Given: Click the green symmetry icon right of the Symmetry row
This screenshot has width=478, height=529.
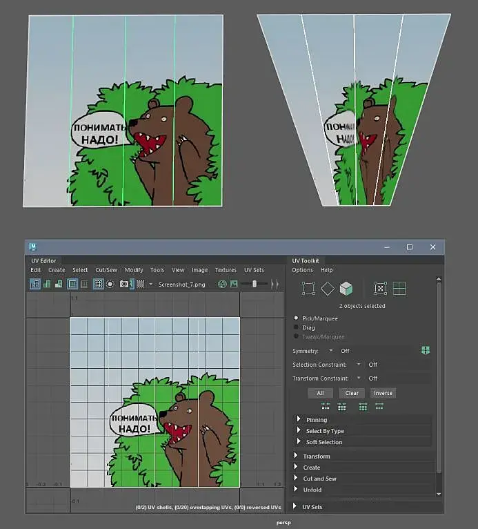Looking at the screenshot, I should coord(426,350).
